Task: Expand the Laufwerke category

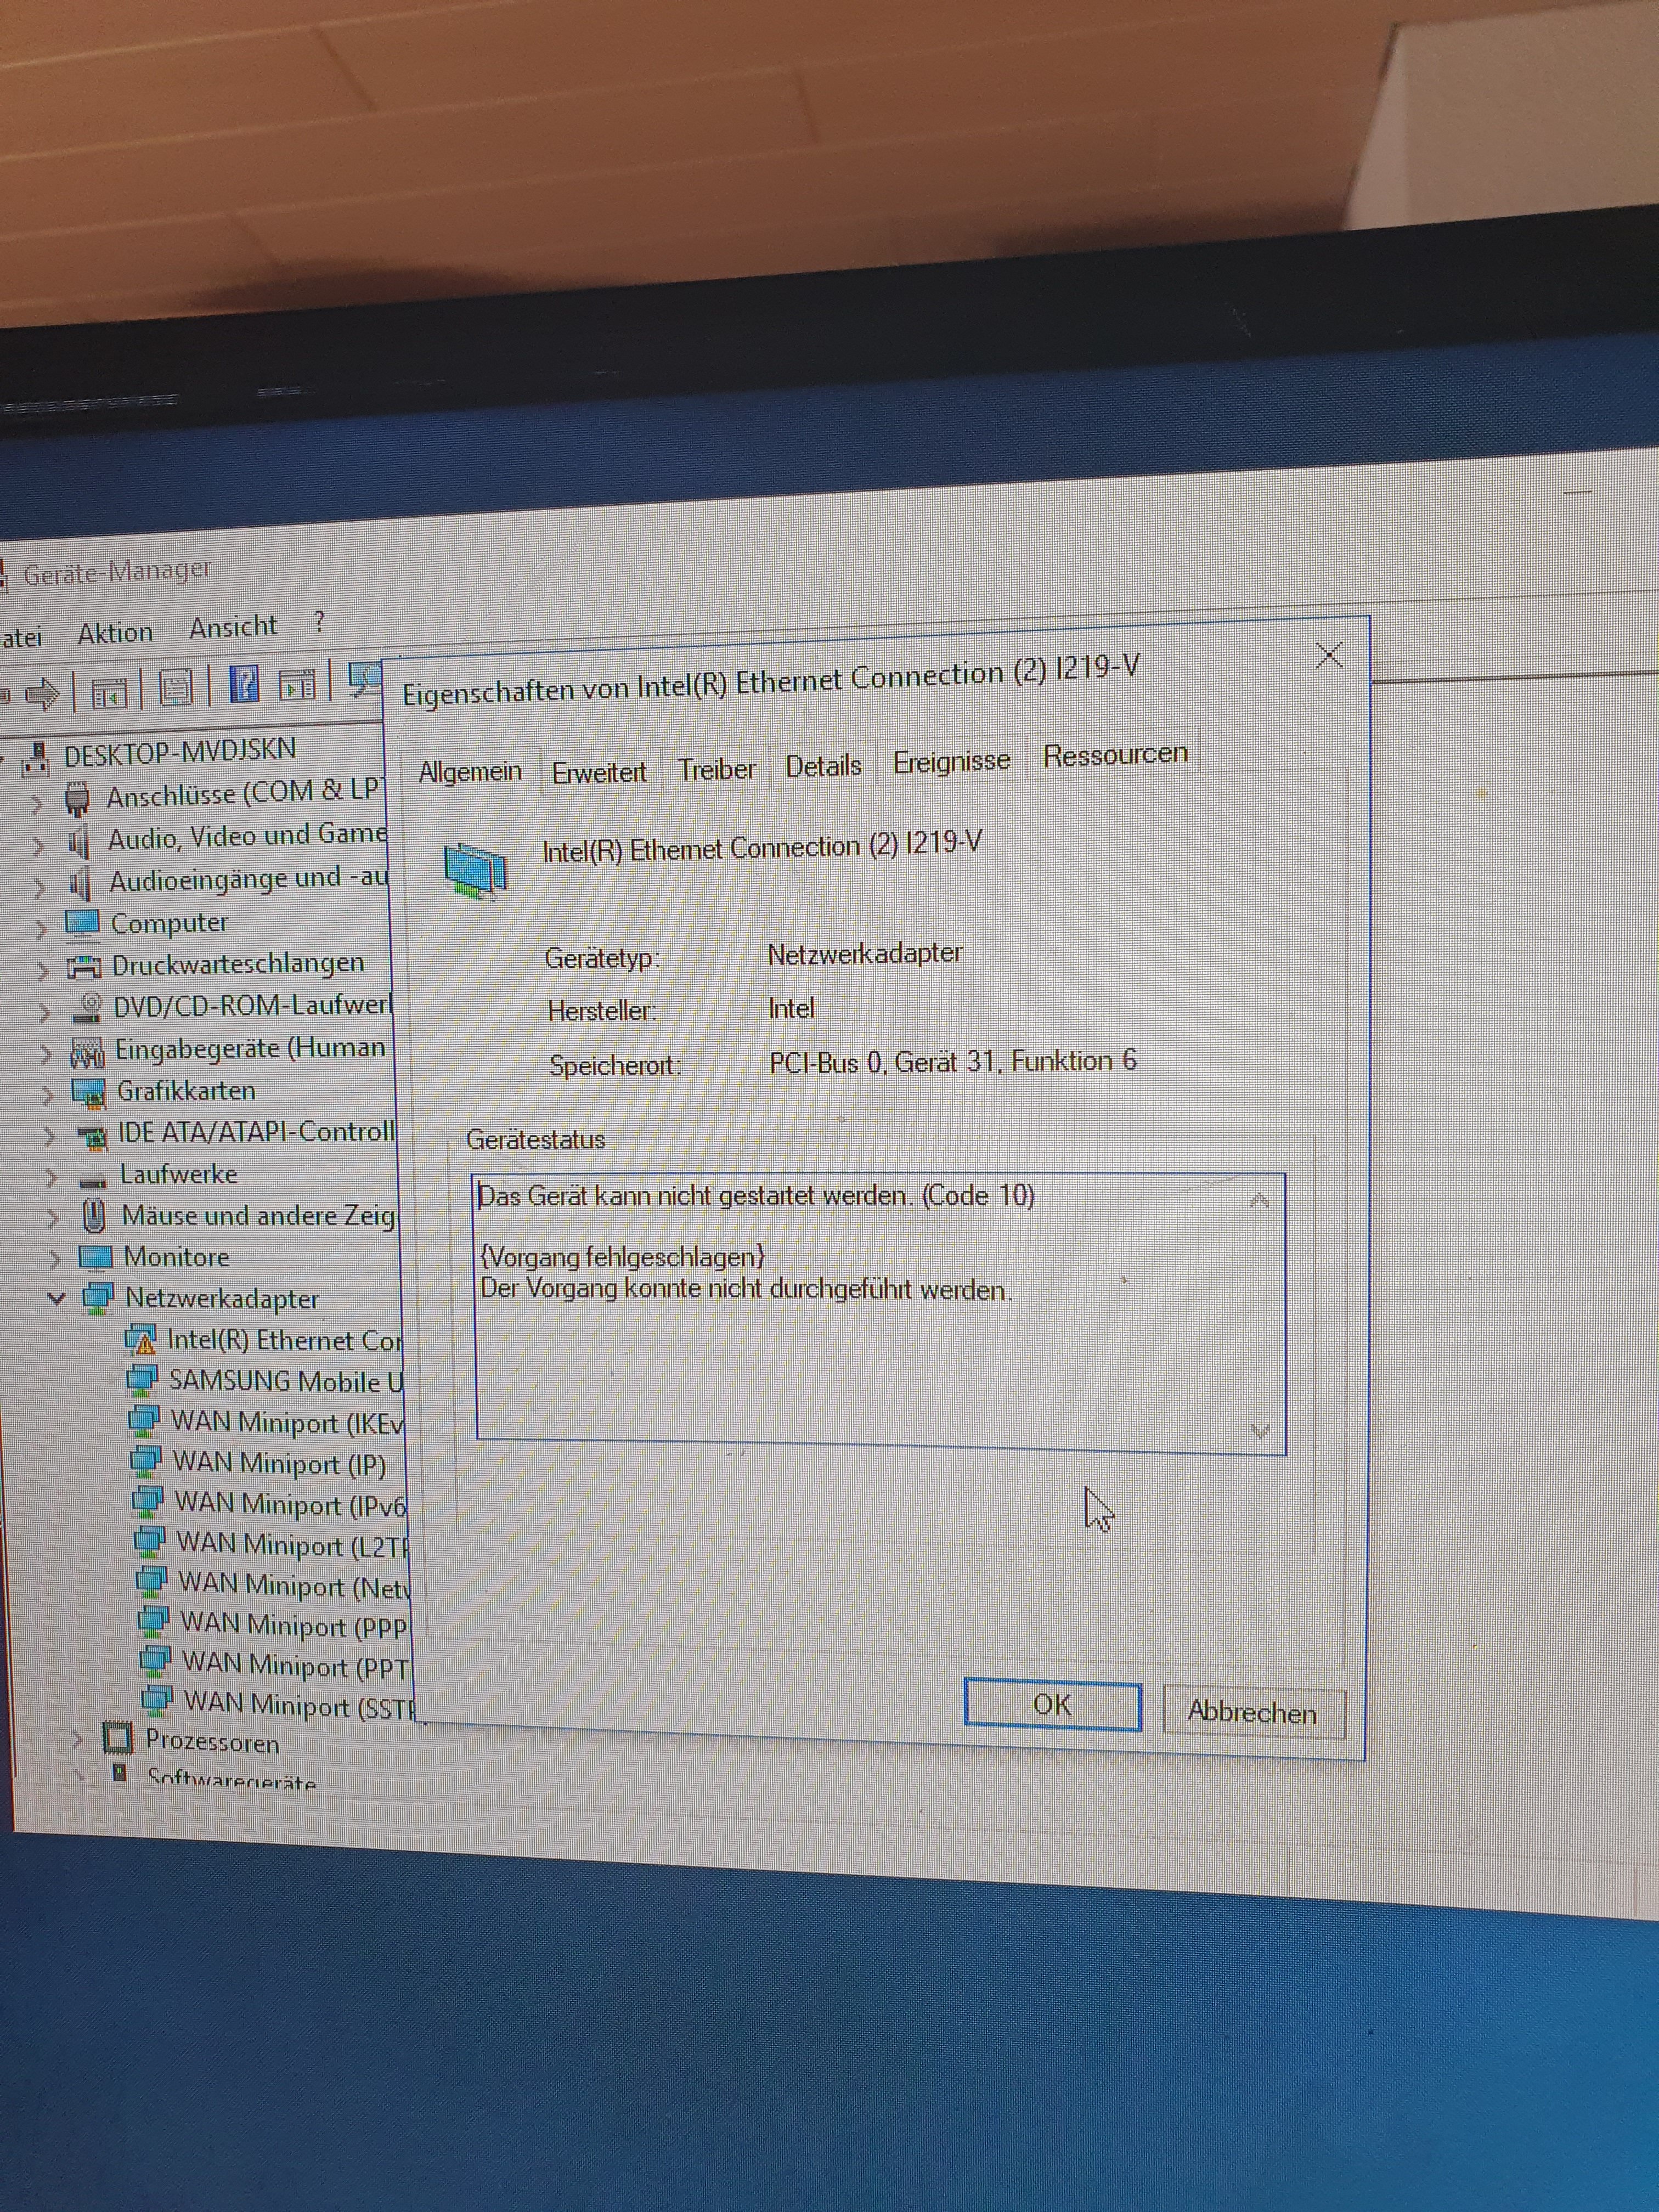Action: [x=50, y=1177]
